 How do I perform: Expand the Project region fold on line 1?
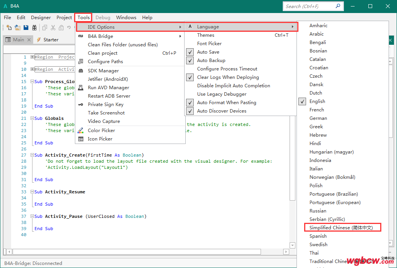(32, 57)
